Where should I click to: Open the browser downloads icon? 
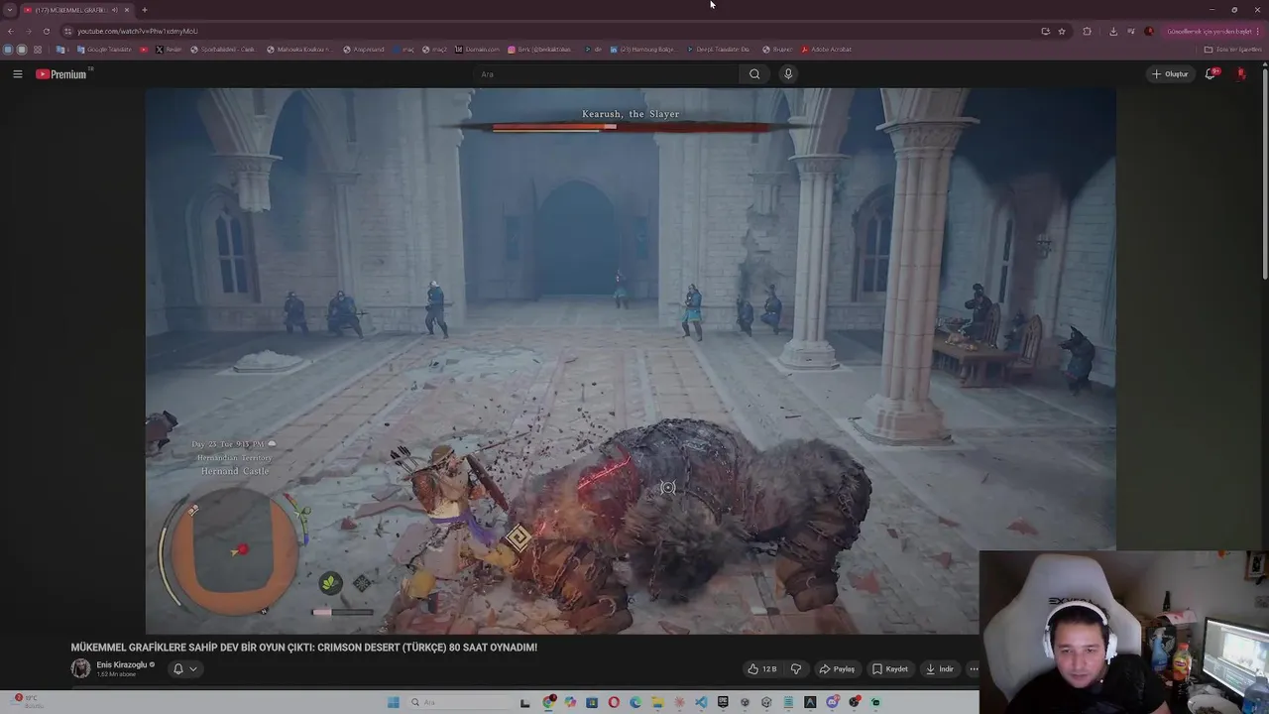click(1113, 31)
